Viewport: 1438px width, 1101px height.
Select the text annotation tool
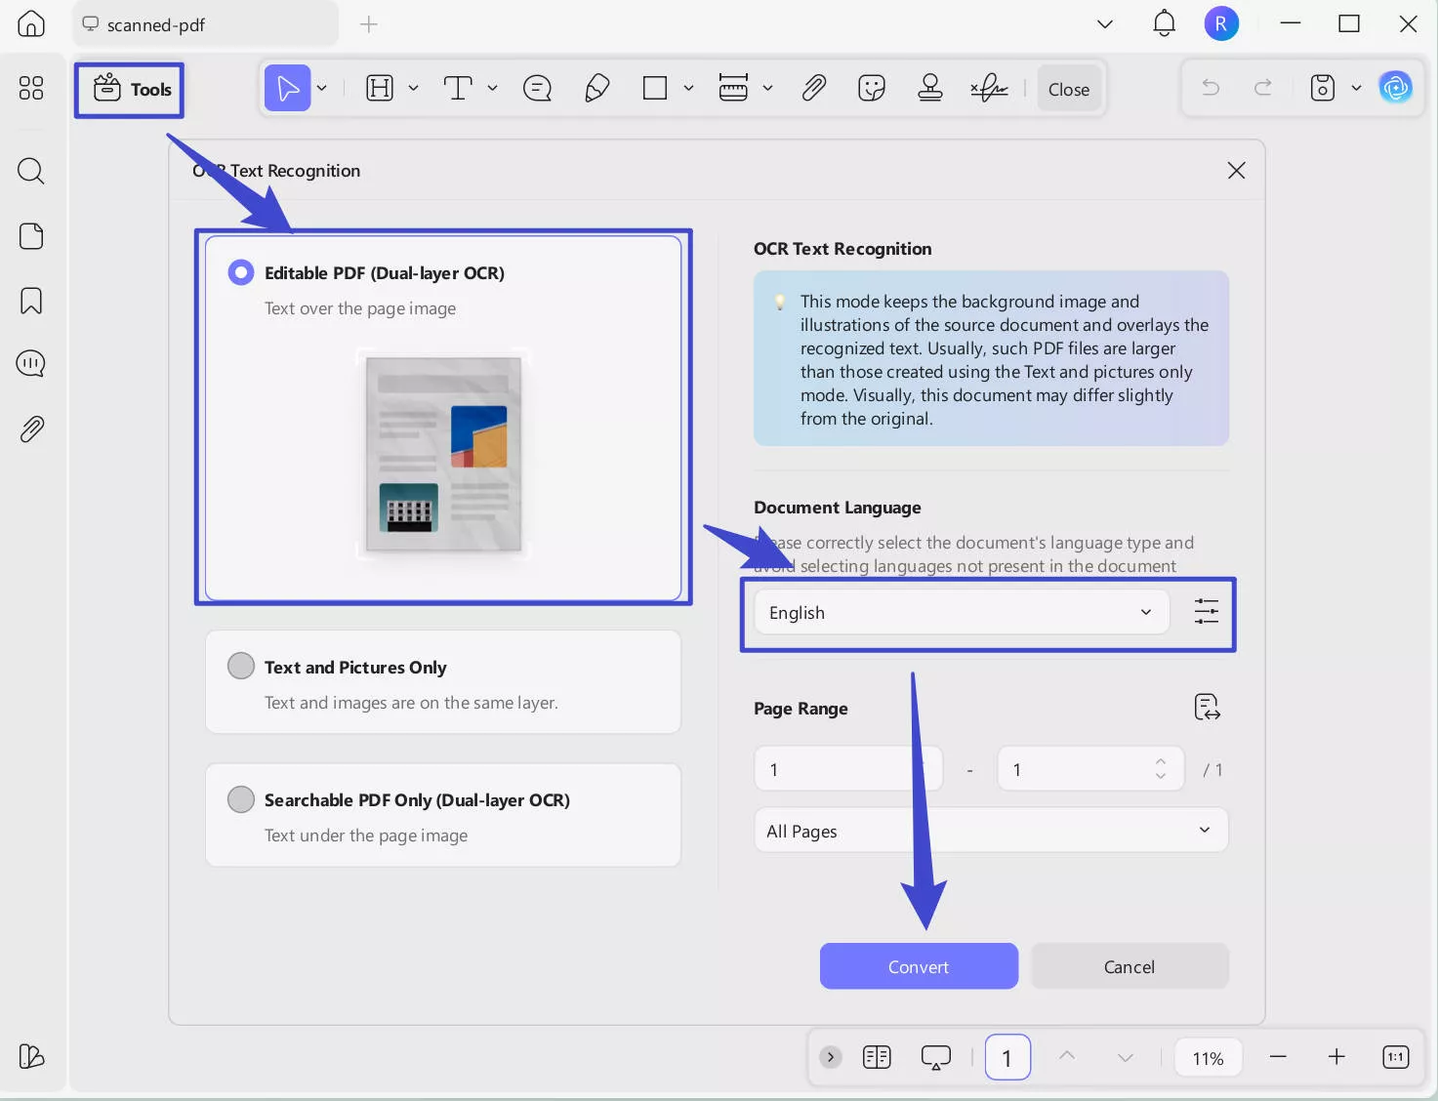(459, 88)
